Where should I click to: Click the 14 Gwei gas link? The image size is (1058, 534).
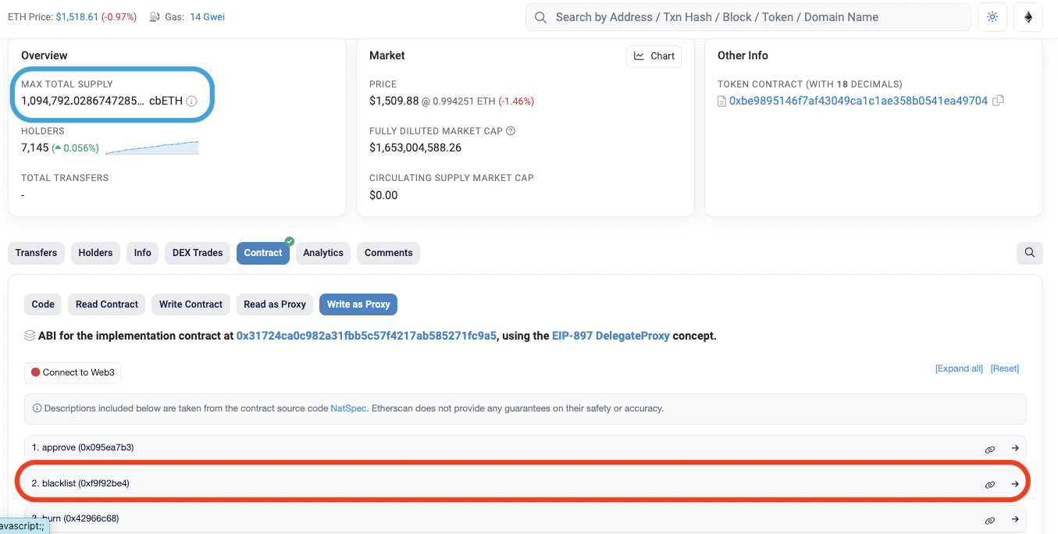[207, 17]
